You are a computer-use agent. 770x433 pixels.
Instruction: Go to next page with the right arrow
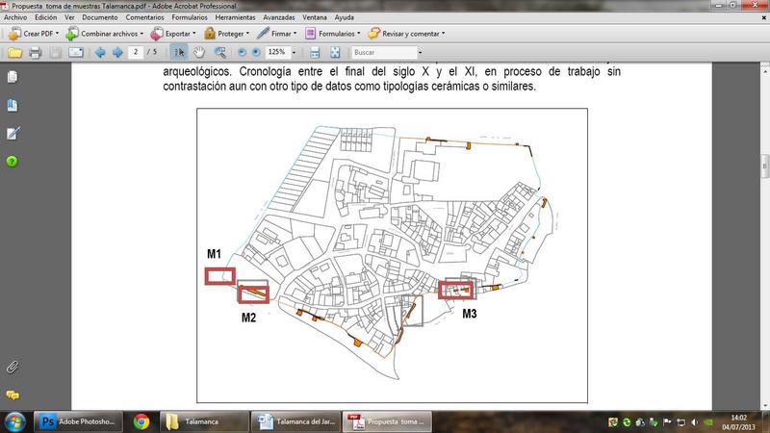pyautogui.click(x=117, y=52)
